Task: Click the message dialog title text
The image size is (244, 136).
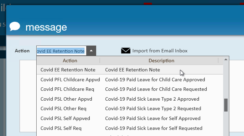Action: coord(46,27)
